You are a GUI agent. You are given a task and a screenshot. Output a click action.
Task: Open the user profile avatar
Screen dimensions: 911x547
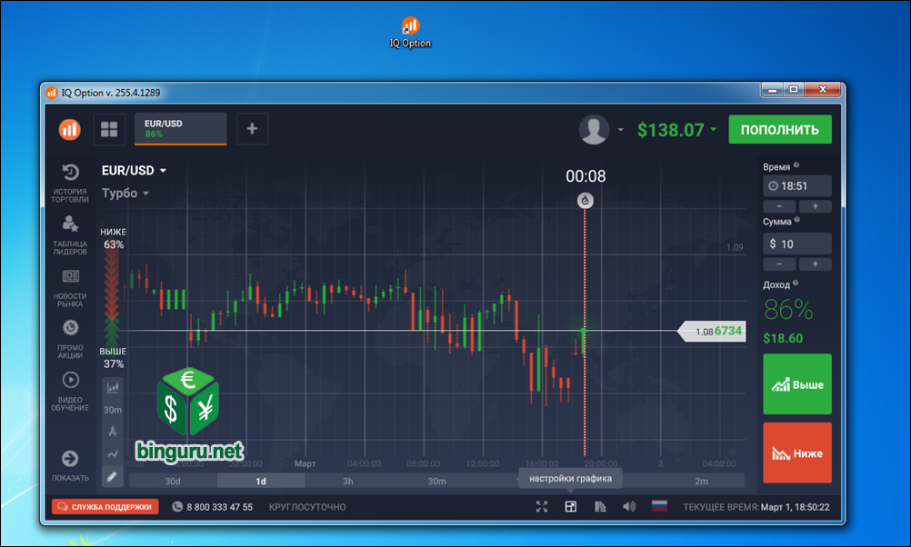pos(594,129)
